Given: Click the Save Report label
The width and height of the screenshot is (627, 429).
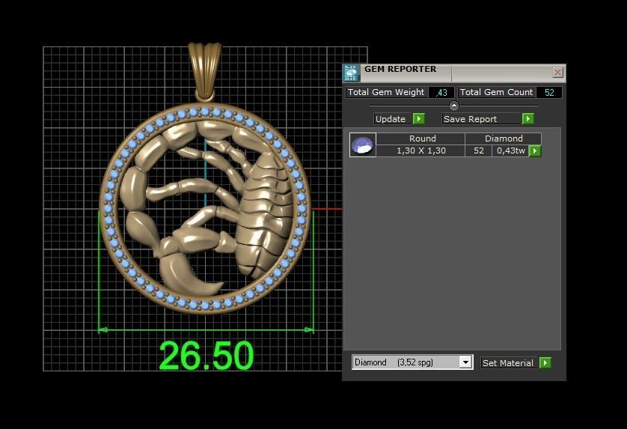Looking at the screenshot, I should coord(470,119).
